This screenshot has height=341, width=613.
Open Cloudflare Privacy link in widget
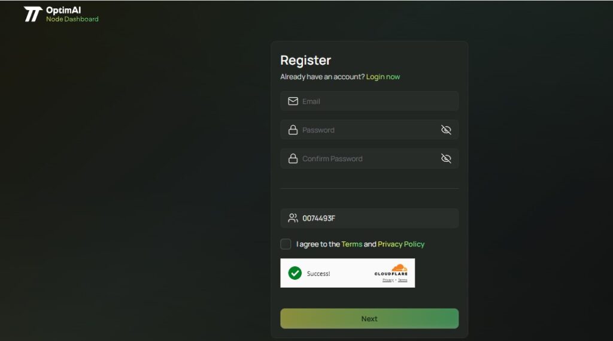(x=388, y=280)
